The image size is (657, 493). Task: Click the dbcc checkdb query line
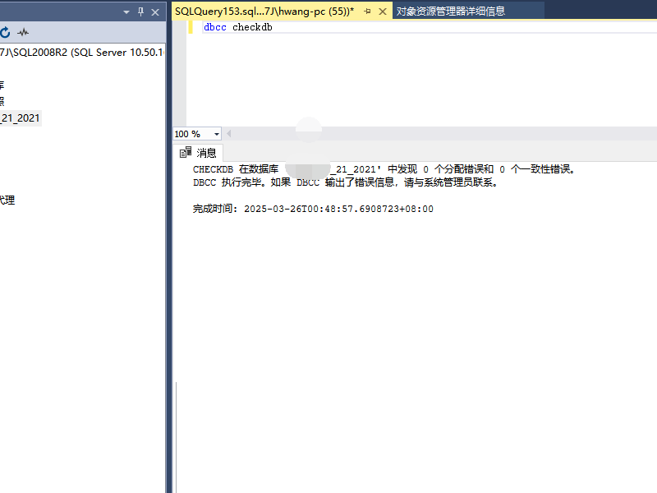[237, 27]
